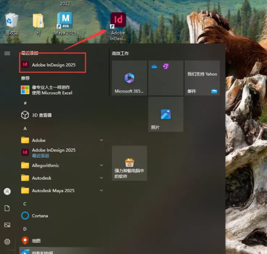Open Settings gear in Start sidebar
The image size is (267, 254).
(7, 241)
